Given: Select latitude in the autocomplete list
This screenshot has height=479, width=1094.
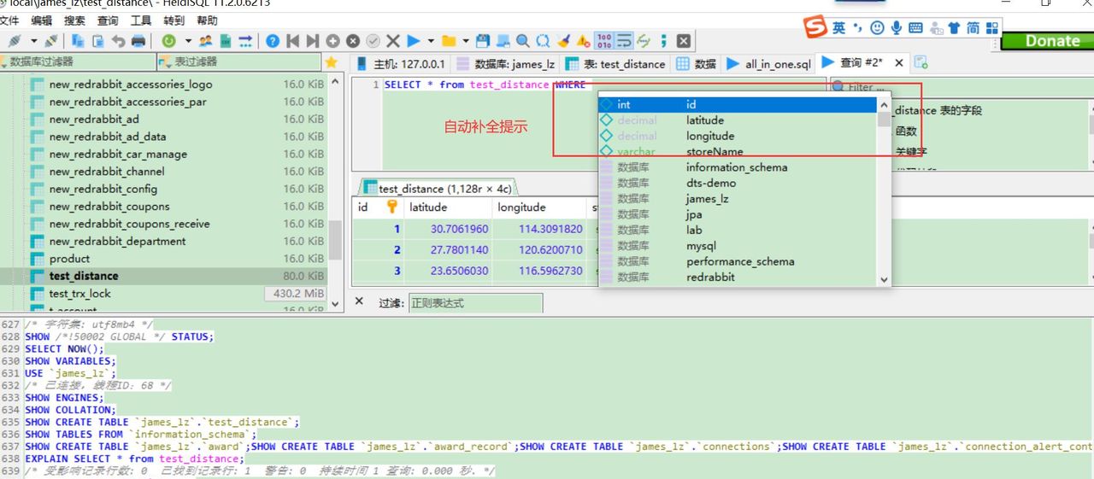Looking at the screenshot, I should coord(705,120).
